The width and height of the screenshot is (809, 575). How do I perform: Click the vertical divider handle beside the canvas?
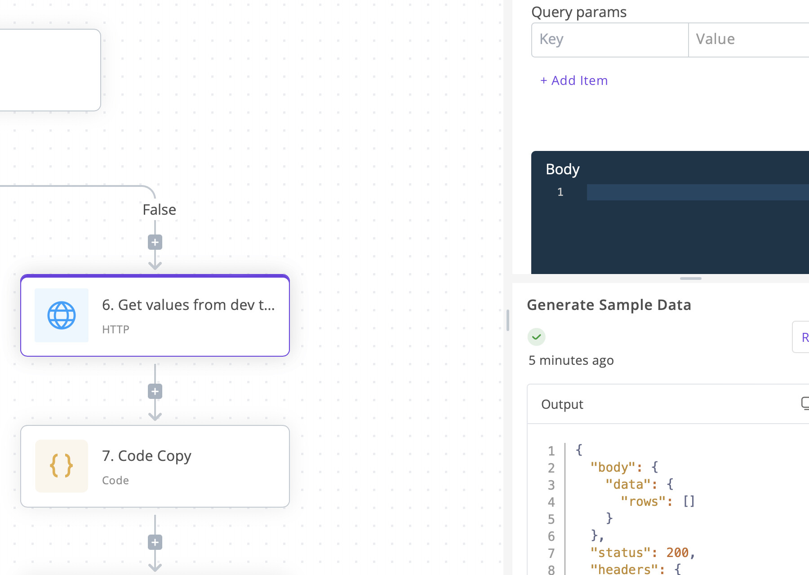click(507, 320)
